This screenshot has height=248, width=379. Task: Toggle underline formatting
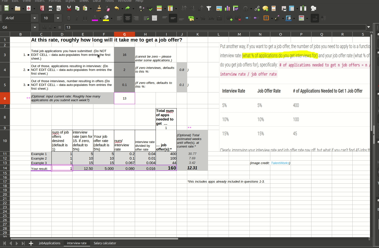point(85,18)
